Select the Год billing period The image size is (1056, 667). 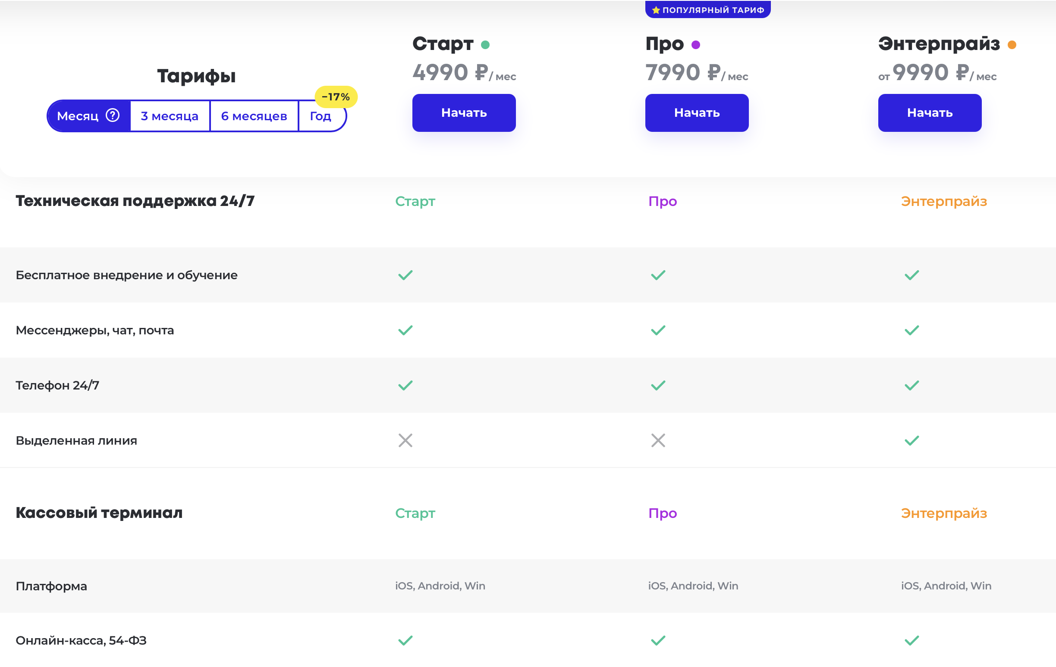coord(320,116)
